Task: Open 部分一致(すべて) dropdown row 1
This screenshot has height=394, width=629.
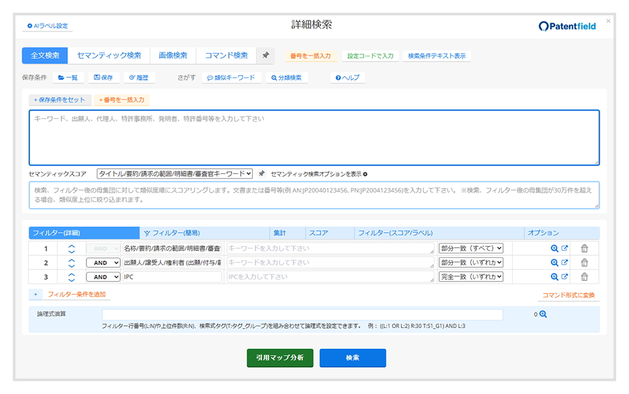Action: (471, 248)
